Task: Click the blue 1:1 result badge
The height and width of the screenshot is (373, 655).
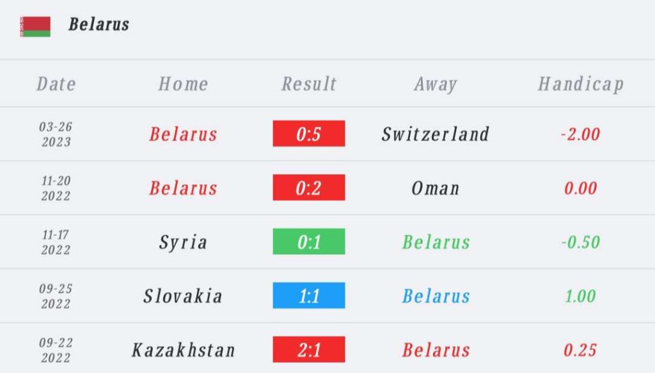Action: point(309,296)
